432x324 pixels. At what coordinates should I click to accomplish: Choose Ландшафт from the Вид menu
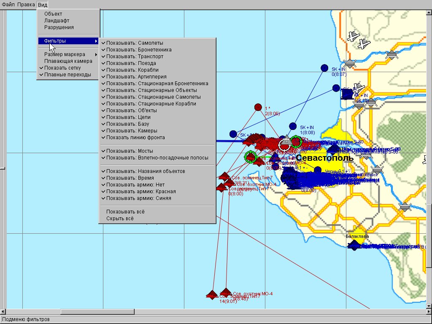click(x=57, y=21)
